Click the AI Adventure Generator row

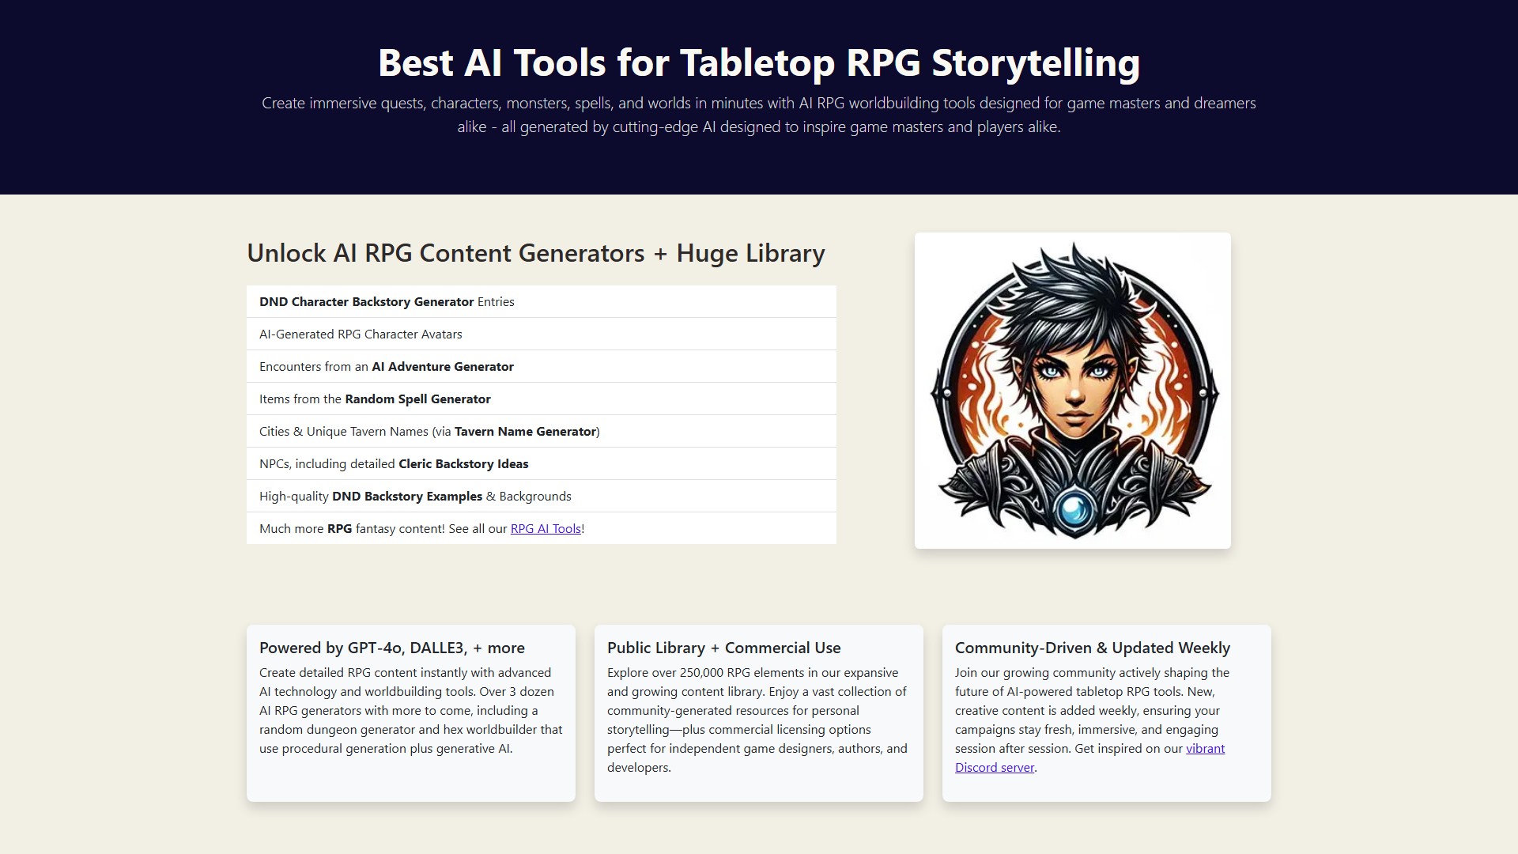542,366
